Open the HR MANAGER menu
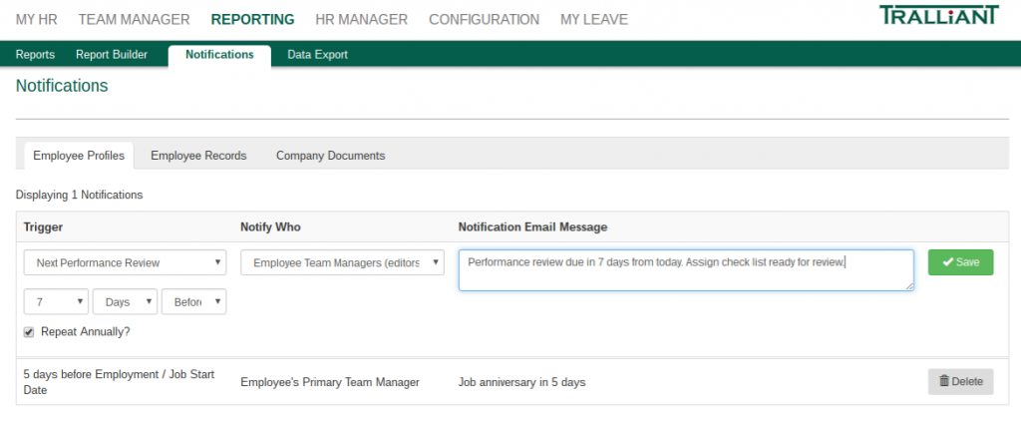 tap(361, 19)
